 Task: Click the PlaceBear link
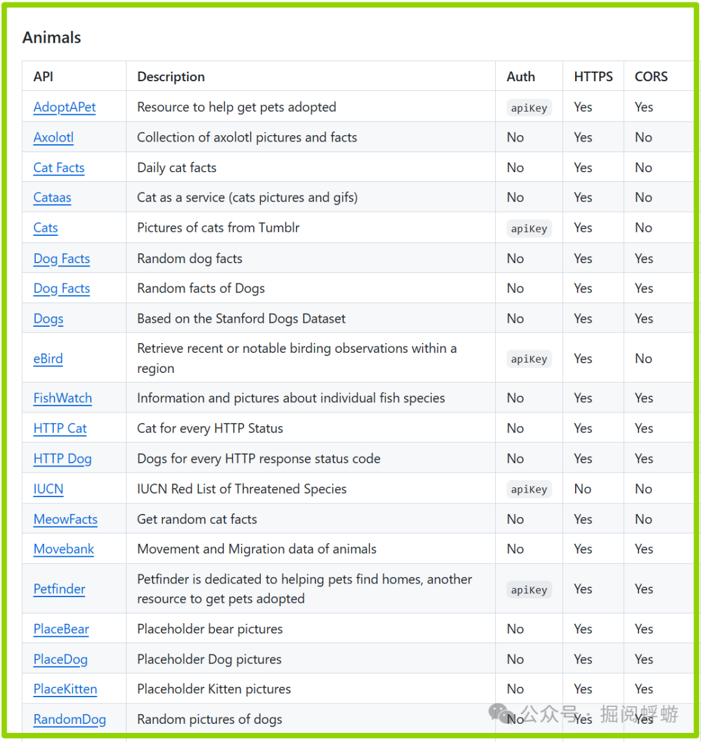click(61, 630)
